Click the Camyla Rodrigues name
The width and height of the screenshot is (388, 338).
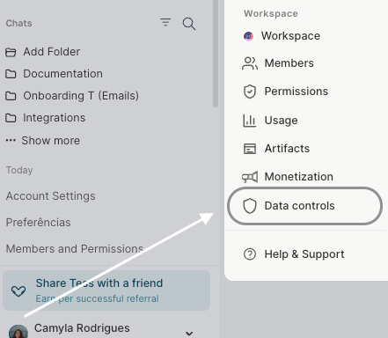(82, 328)
